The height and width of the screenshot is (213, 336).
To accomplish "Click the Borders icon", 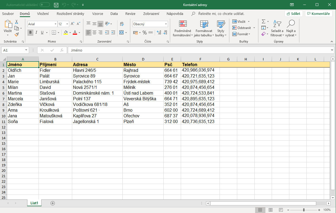I will [54, 33].
